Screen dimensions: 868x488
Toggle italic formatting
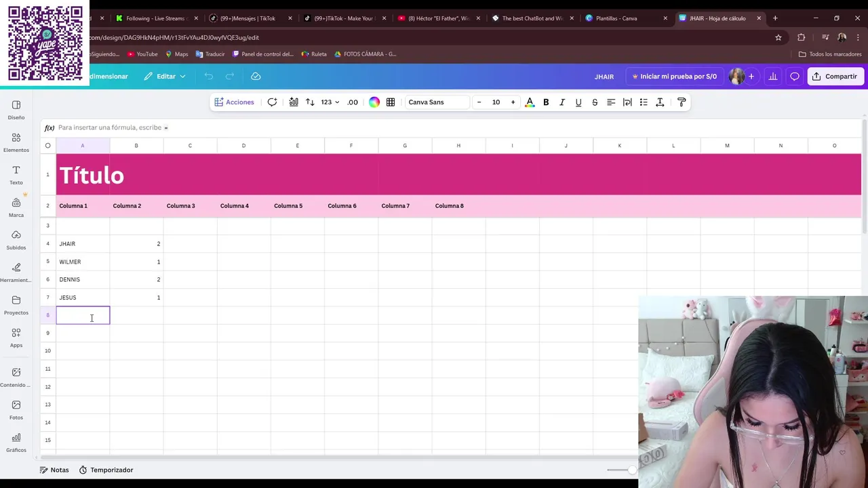point(562,102)
